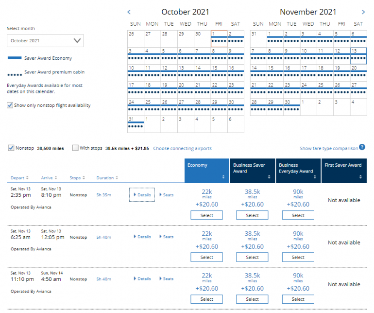
Task: Open the Select month dropdown
Action: 45,41
